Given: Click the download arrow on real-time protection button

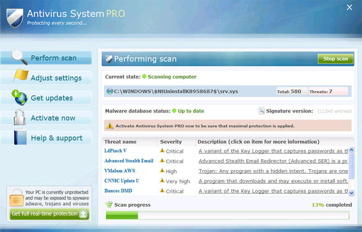Looking at the screenshot, I should (83, 213).
